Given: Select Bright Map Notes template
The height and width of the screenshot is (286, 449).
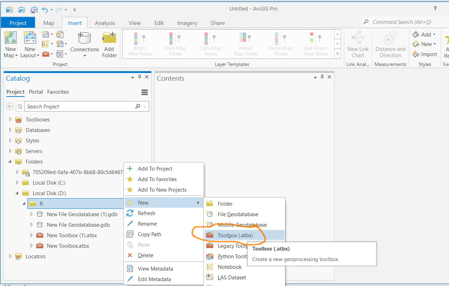Looking at the screenshot, I should pyautogui.click(x=140, y=44).
